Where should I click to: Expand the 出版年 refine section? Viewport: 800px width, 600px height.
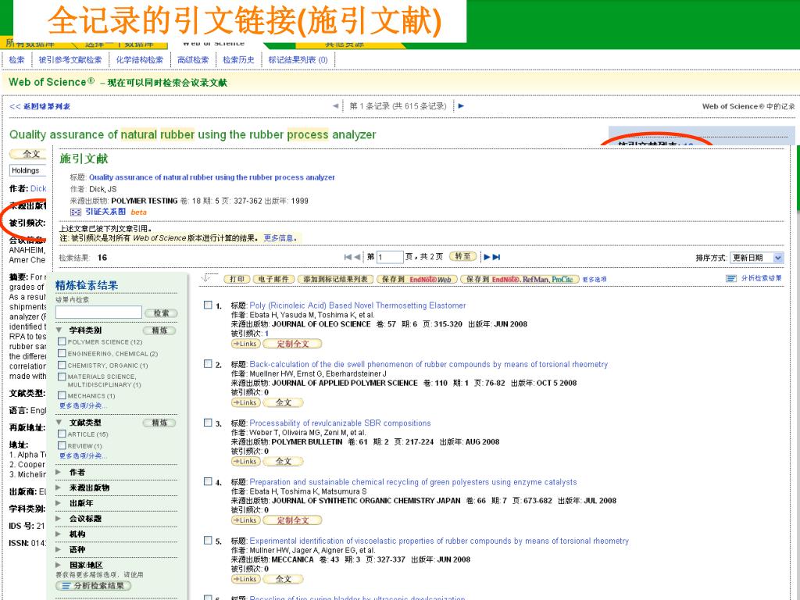58,503
